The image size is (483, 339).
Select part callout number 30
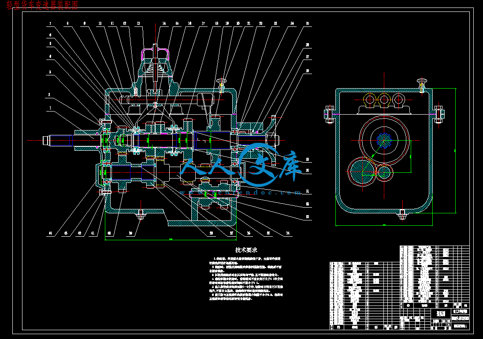coord(308,171)
